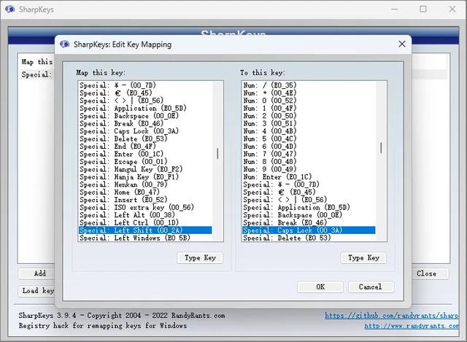Click Type Key under Map this key list
The height and width of the screenshot is (342, 467).
coord(200,257)
